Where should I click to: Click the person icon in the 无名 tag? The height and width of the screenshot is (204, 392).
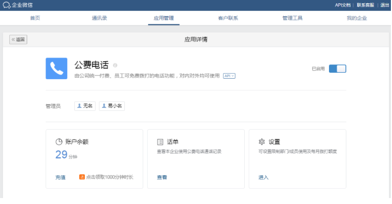pyautogui.click(x=79, y=106)
